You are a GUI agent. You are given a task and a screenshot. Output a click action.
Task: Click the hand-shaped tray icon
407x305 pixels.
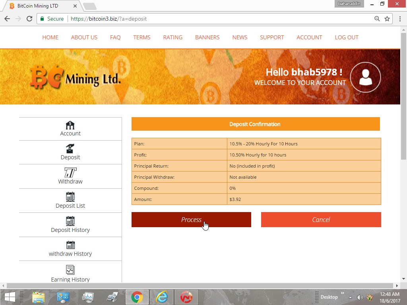pyautogui.click(x=370, y=297)
